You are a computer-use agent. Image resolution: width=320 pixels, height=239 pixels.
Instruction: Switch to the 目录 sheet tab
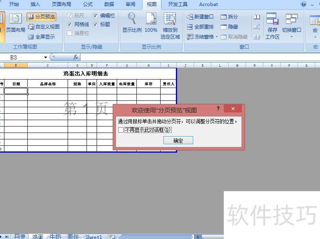pyautogui.click(x=20, y=237)
